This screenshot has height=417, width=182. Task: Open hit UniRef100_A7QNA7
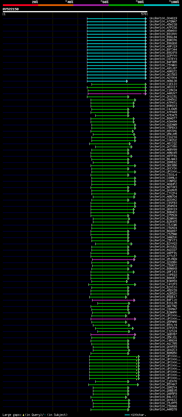coord(163,21)
